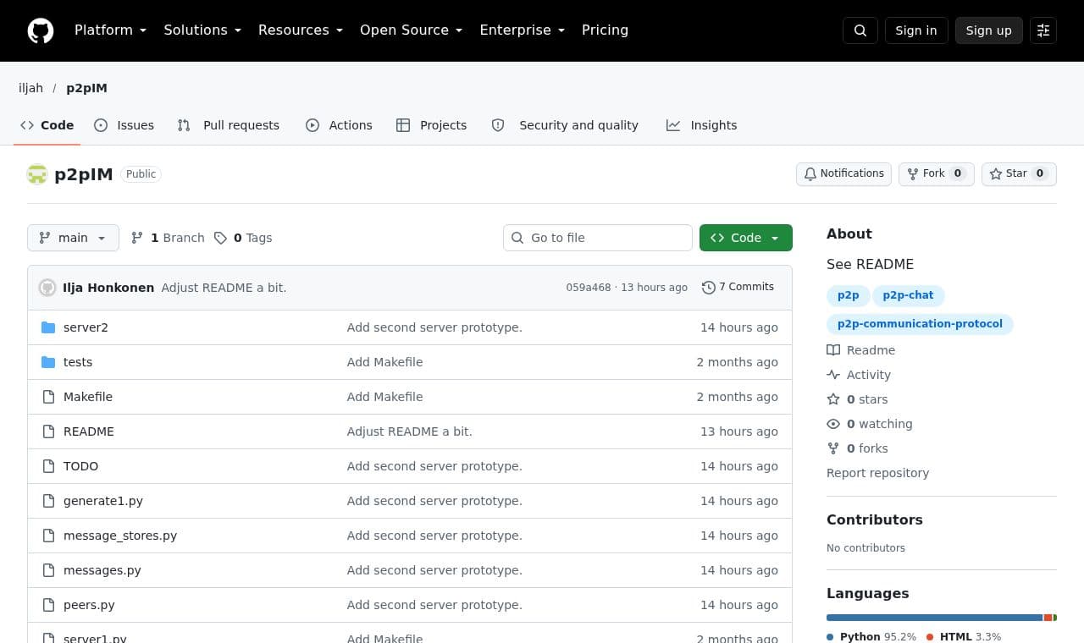
Task: Click the Readme book icon in About
Action: pos(833,350)
